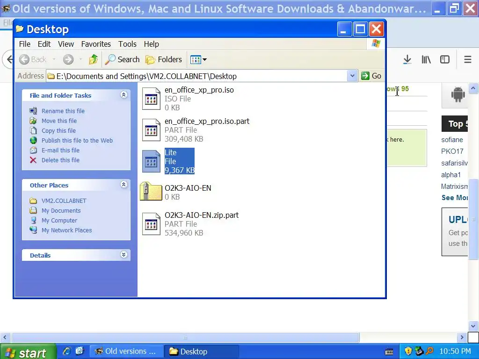Select the O2K3-AIO-EN zip folder icon
Image resolution: width=479 pixels, height=359 pixels.
click(x=151, y=191)
